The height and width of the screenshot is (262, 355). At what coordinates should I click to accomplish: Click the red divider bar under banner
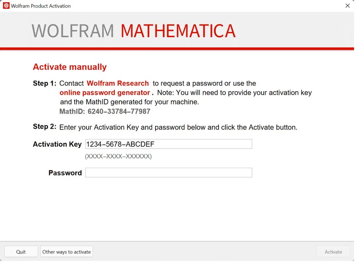pyautogui.click(x=177, y=49)
